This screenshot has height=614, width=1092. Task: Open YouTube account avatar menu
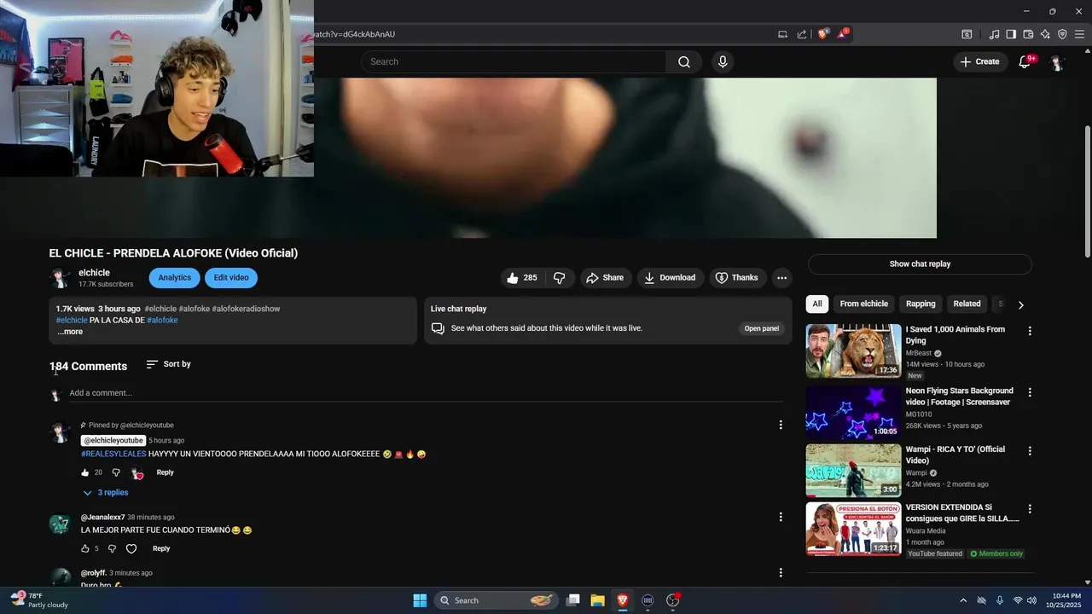click(x=1056, y=62)
